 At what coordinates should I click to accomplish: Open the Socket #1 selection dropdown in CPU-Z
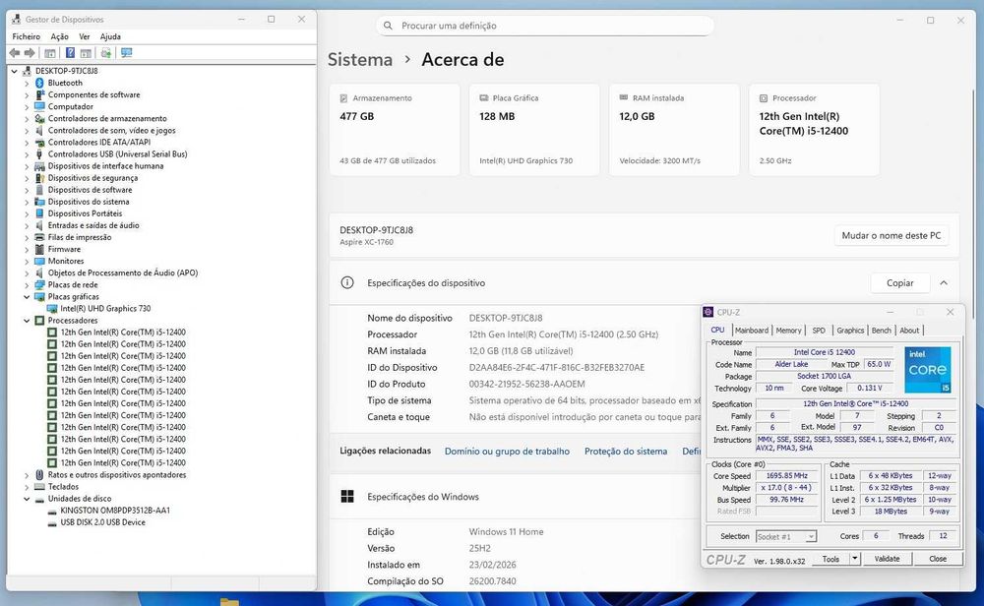(x=811, y=536)
